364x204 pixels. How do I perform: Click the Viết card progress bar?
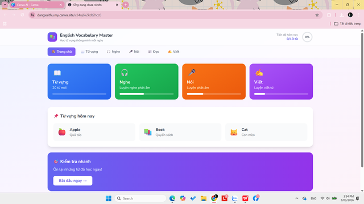(x=281, y=94)
